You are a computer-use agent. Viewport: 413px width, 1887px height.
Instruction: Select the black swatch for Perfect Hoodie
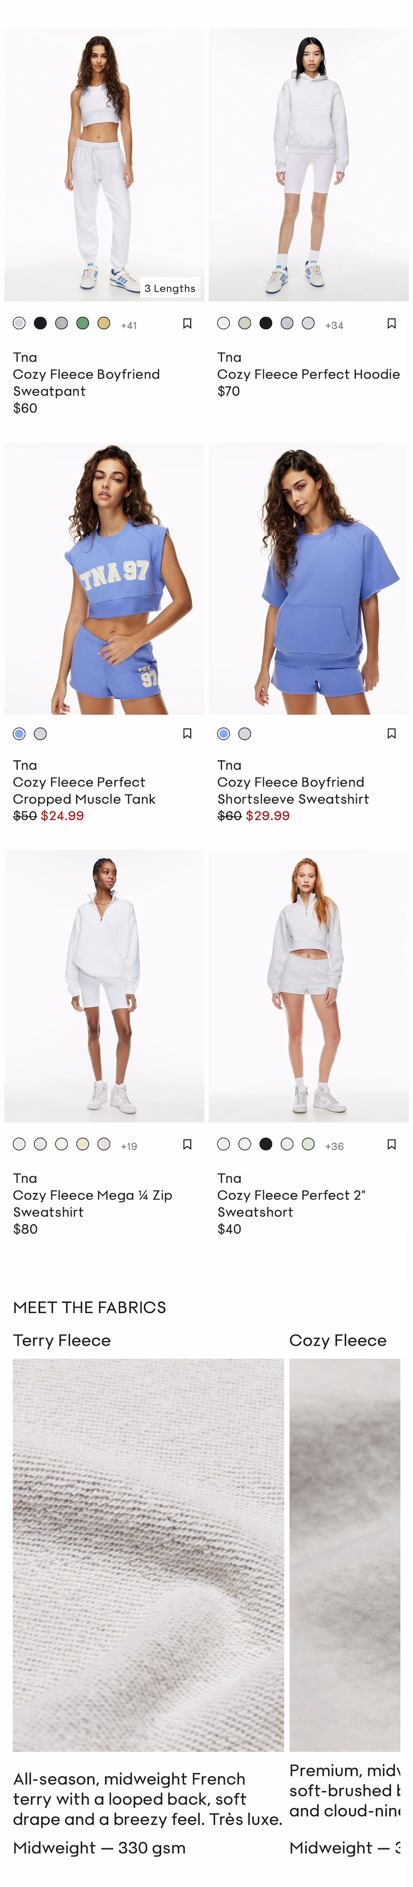point(266,323)
